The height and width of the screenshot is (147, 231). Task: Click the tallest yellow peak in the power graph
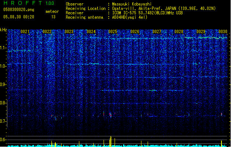(111, 141)
